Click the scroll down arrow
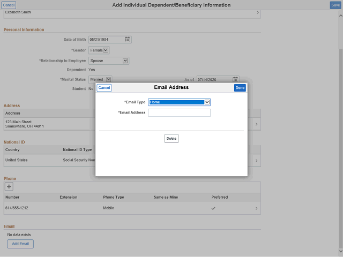Screen dimensions: 343x257 click(341, 251)
